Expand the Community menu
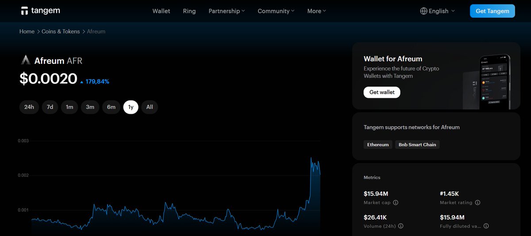This screenshot has width=531, height=236. [x=276, y=11]
